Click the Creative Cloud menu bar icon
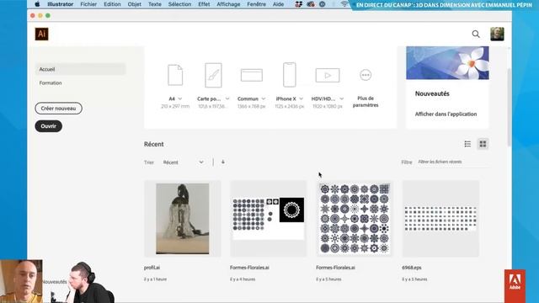The height and width of the screenshot is (303, 539). (x=311, y=4)
